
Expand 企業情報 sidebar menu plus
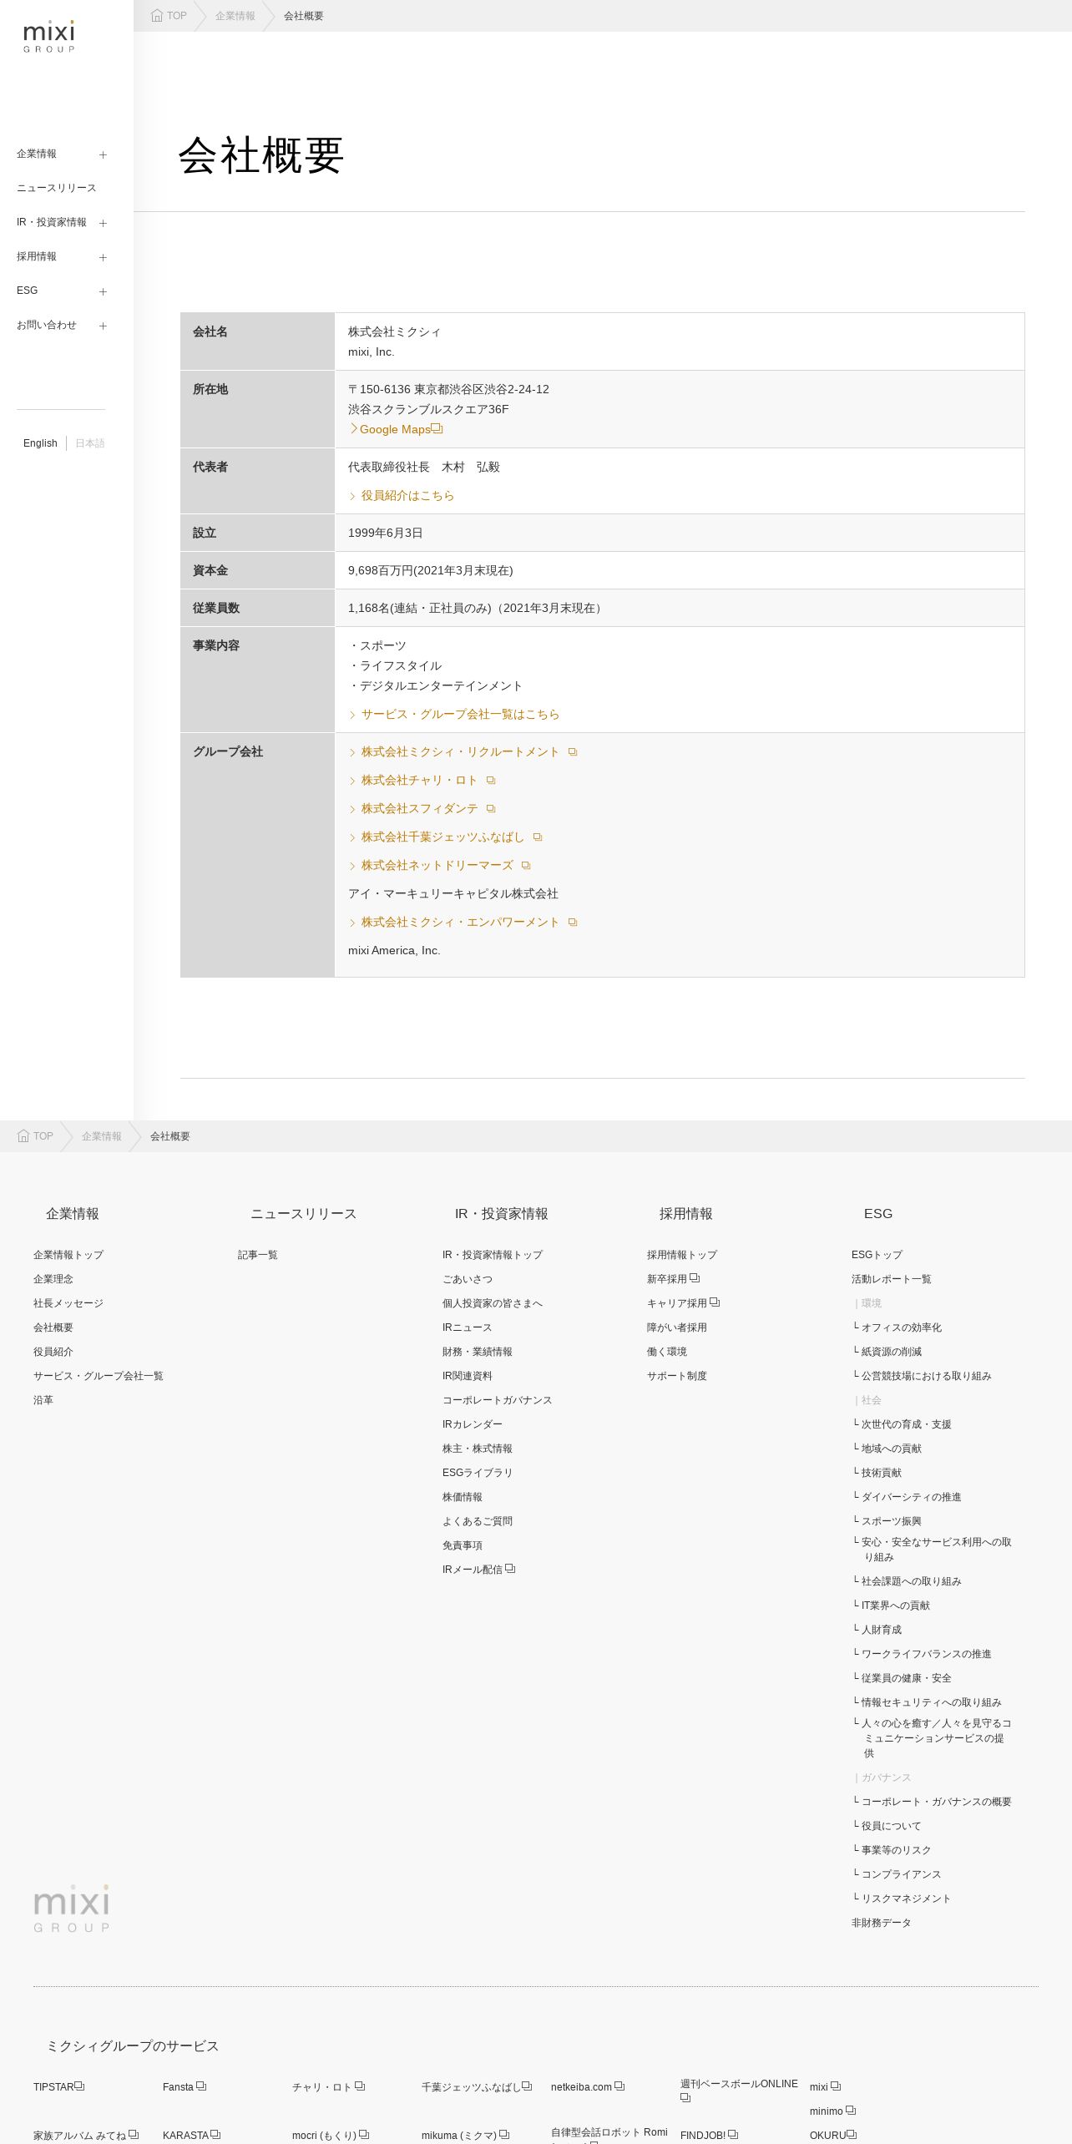103,154
